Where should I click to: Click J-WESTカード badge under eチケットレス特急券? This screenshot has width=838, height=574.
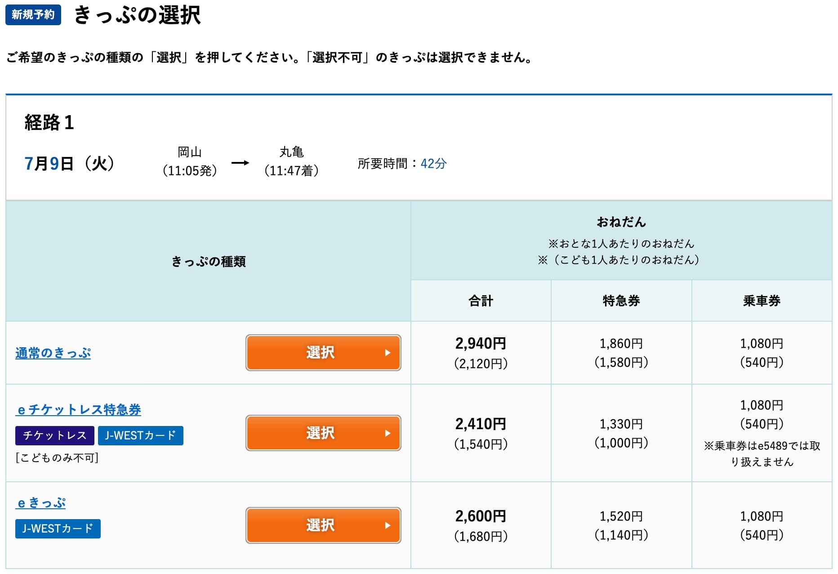(141, 435)
